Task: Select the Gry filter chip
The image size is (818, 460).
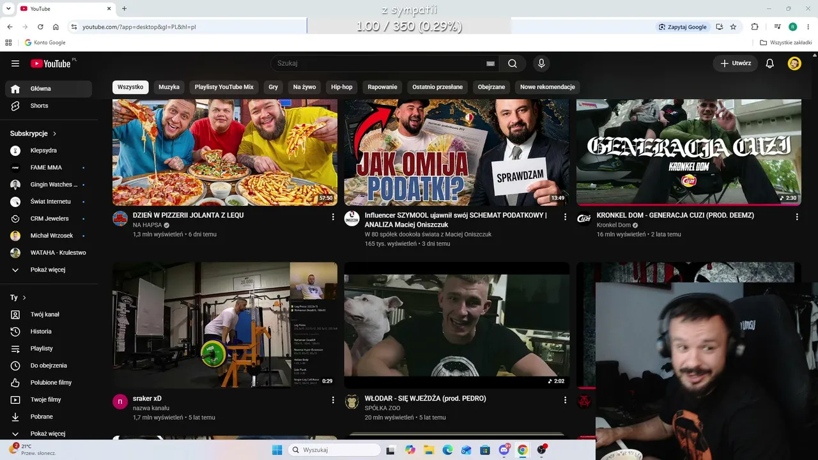Action: 274,87
